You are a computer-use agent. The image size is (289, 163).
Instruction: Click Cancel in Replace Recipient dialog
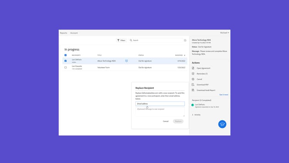click(x=166, y=121)
